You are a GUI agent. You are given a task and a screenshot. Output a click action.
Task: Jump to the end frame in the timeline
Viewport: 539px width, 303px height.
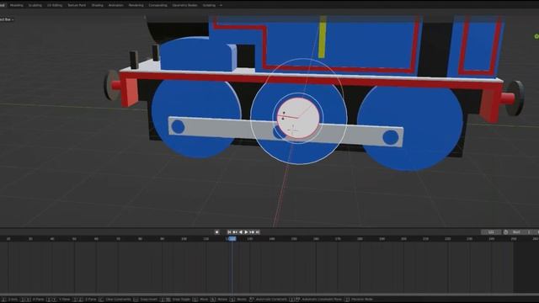pos(258,232)
